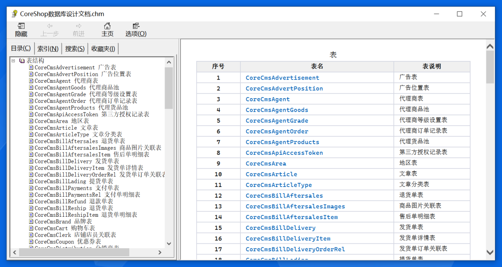
Task: Select CoreCmsBillReshipItem 退货单明细表 in tree
Action: point(86,215)
